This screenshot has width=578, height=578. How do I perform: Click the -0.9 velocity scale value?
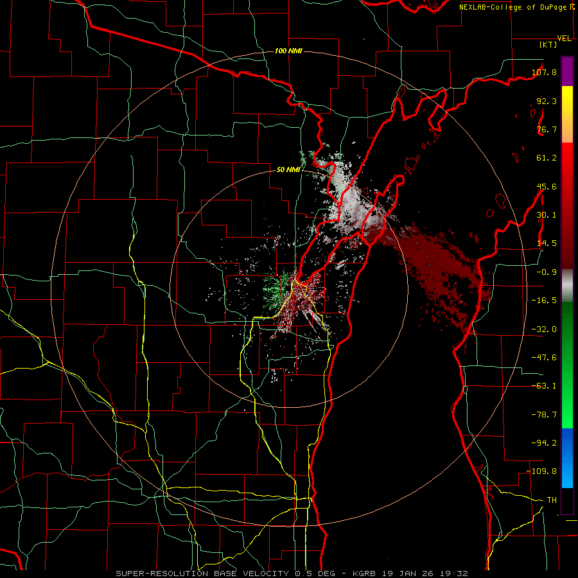coord(547,272)
